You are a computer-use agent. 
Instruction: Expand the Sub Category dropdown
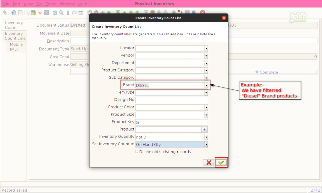(206, 78)
